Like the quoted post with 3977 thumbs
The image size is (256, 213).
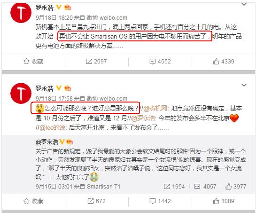tap(236, 187)
